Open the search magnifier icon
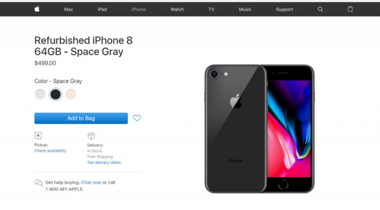This screenshot has width=380, height=210. (320, 9)
